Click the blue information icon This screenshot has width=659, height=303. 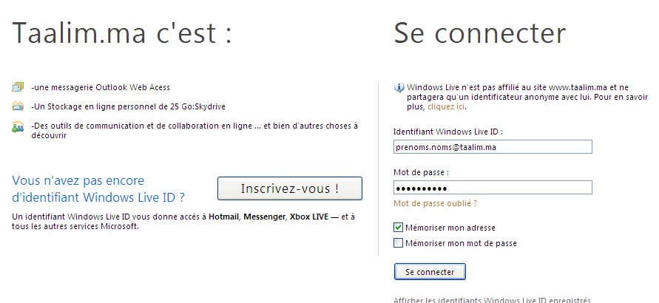pyautogui.click(x=400, y=87)
